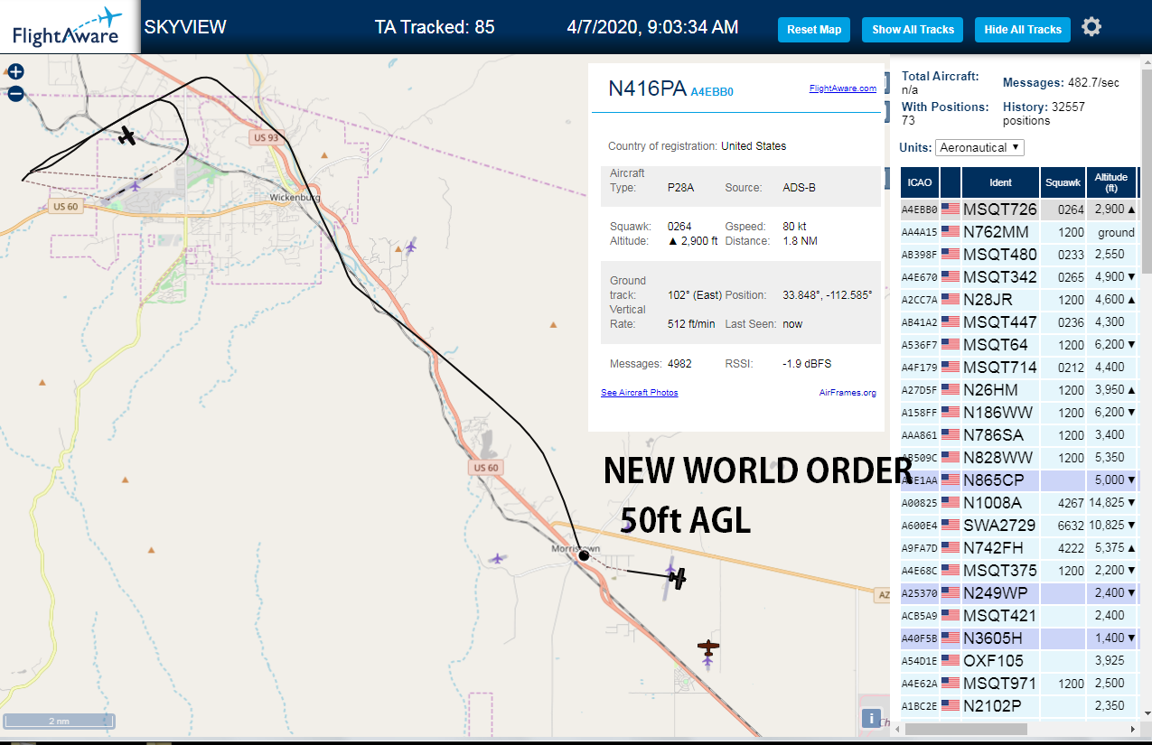Click the 'TA Tracked: 85' header text
Image resolution: width=1152 pixels, height=745 pixels.
[435, 27]
